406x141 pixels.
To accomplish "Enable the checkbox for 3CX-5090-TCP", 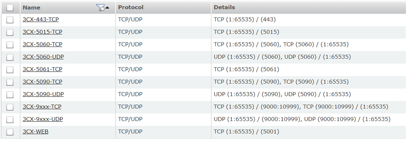I will [10, 82].
